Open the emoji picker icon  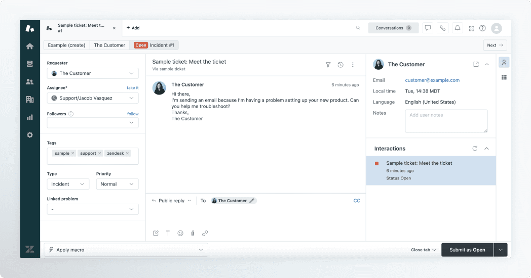[180, 233]
